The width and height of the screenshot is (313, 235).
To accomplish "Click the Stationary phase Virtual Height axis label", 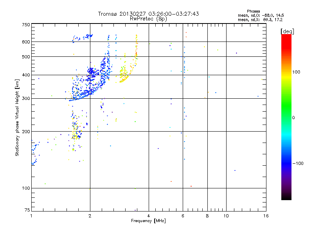I will [x=17, y=117].
